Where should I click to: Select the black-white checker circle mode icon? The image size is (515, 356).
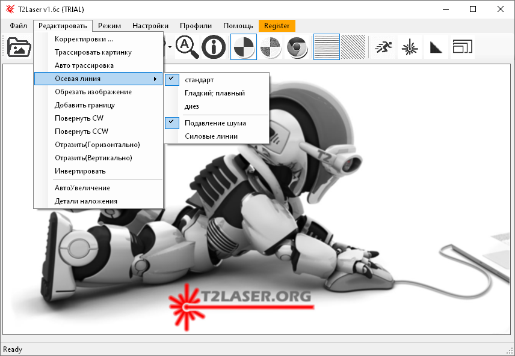coord(244,47)
